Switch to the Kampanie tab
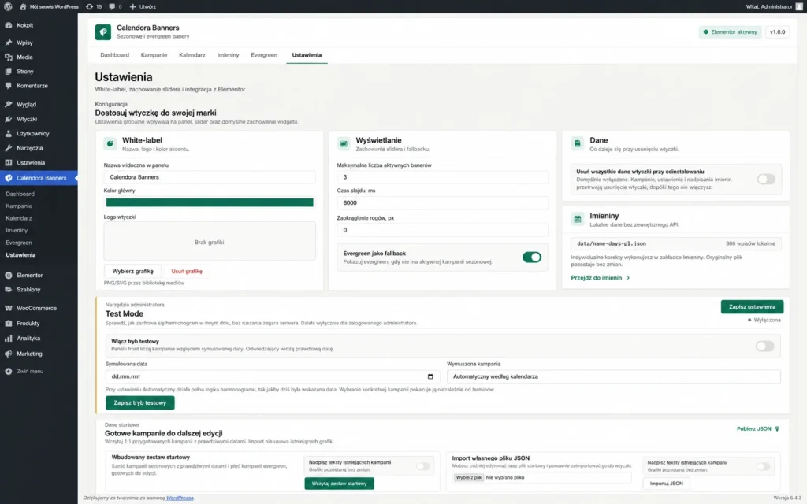Viewport: 807px width, 504px height. (154, 55)
